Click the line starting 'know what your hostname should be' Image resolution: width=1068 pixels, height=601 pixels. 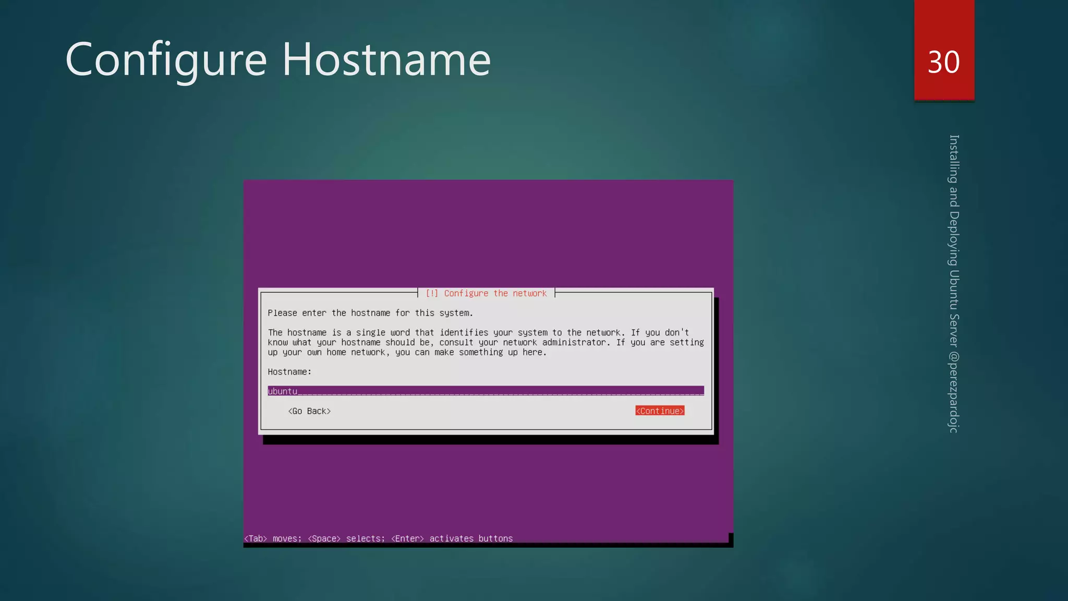tap(485, 343)
